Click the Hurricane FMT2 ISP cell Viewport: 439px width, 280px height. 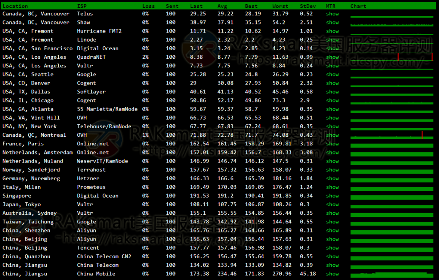pos(99,31)
